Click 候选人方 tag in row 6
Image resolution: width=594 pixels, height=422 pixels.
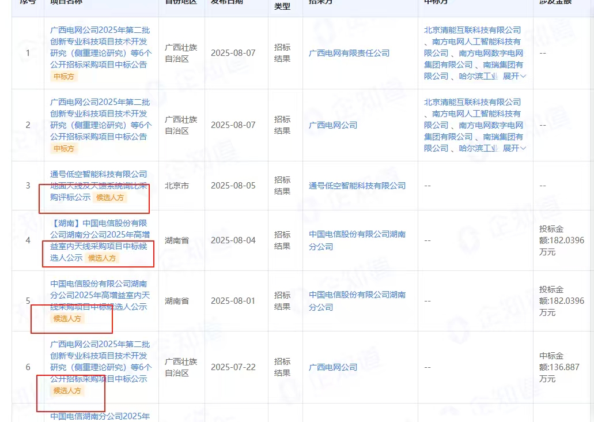67,390
